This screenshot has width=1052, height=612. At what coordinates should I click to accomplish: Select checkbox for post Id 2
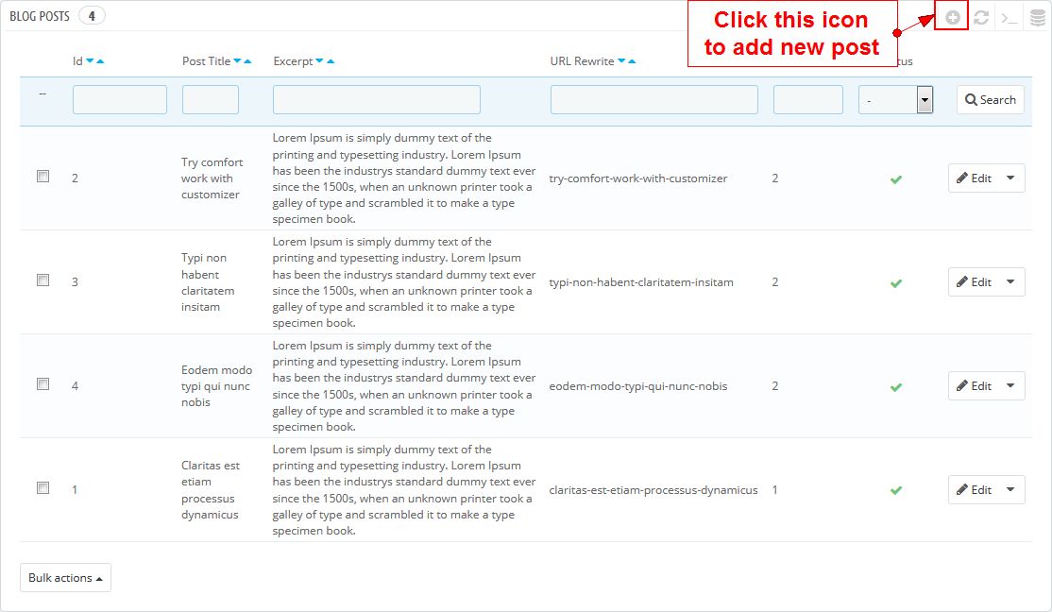point(42,176)
